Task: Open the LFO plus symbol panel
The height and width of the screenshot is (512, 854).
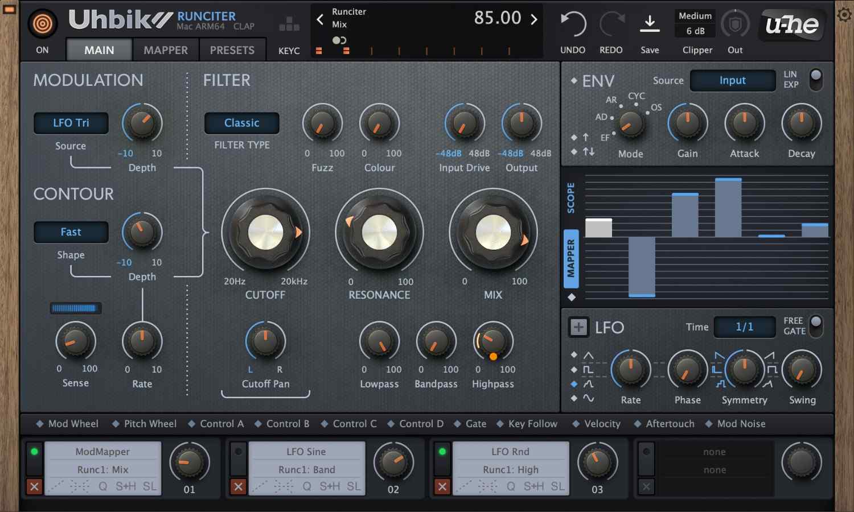Action: (578, 327)
